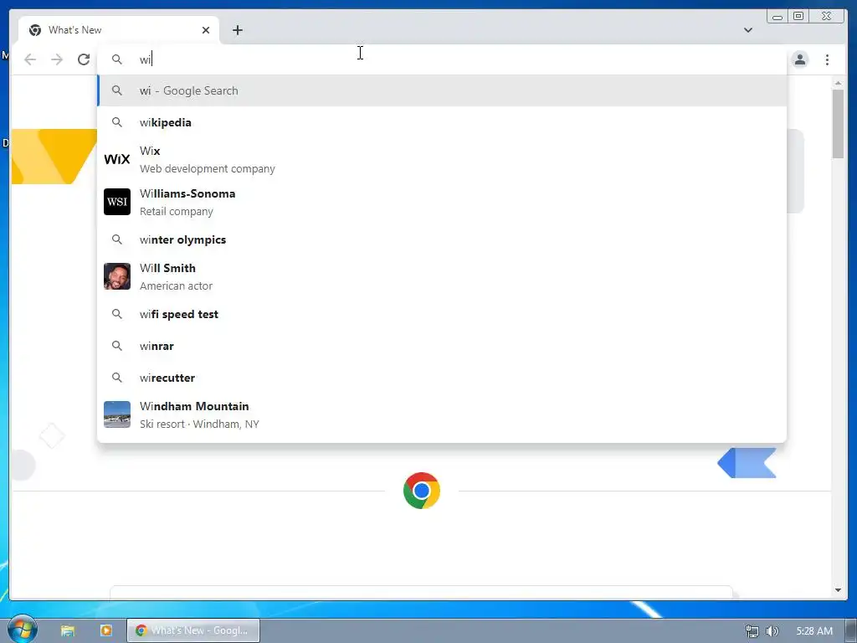
Task: Expand the tab search chevron
Action: pos(748,30)
